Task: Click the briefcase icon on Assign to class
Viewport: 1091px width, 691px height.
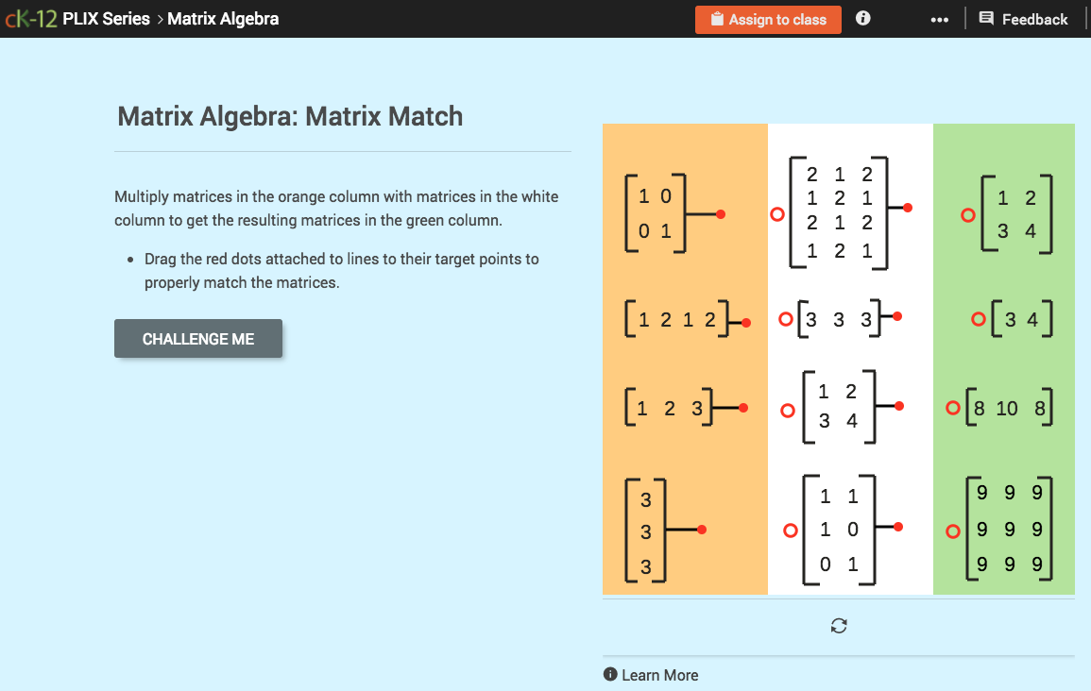Action: (x=719, y=19)
